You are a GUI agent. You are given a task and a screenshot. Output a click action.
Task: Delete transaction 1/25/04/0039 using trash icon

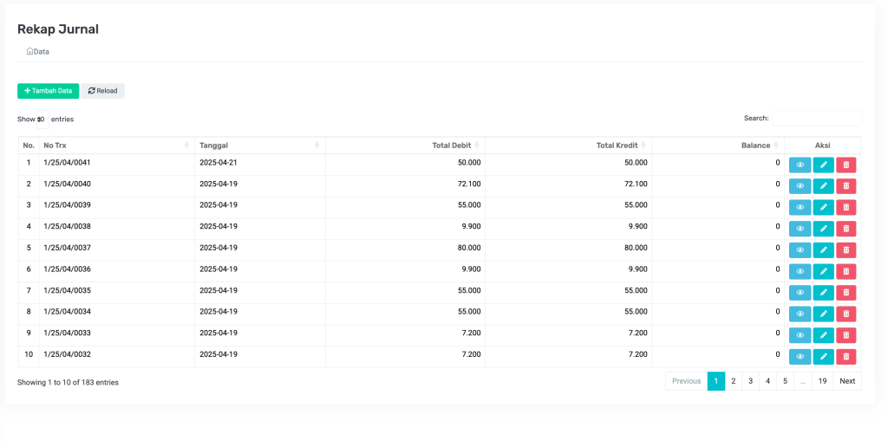(846, 207)
